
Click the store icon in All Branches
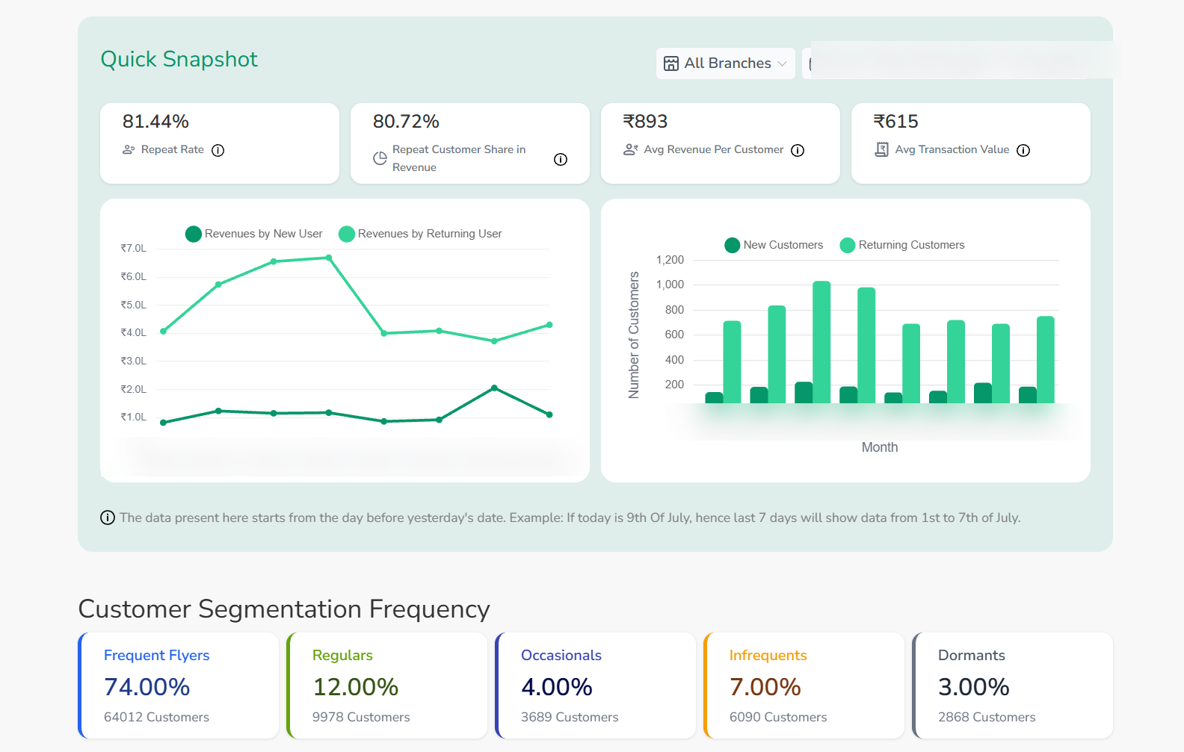pyautogui.click(x=671, y=63)
